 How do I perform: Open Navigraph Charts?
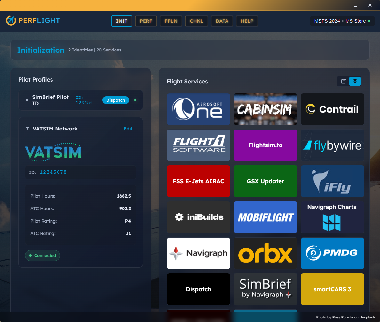point(332,217)
